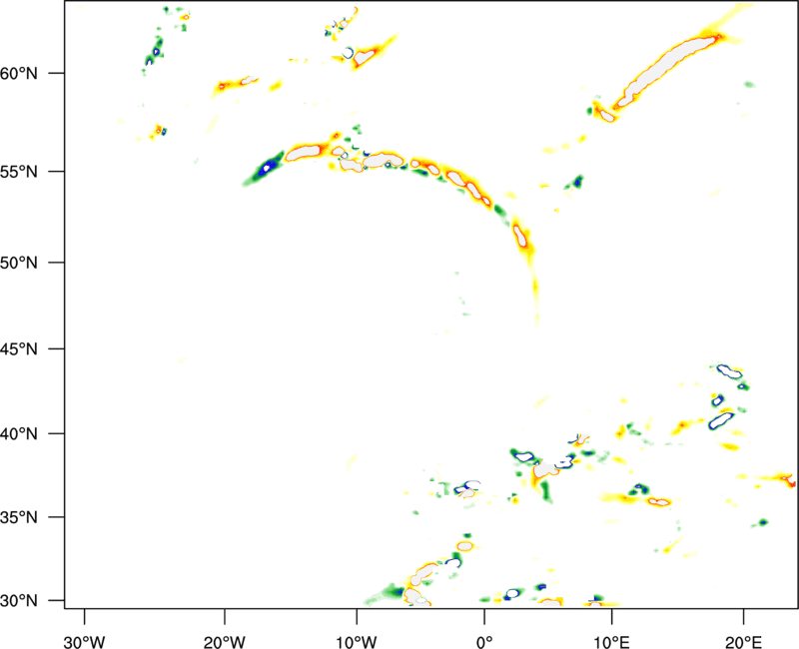Click the 30°N latitude label
799x649 pixels.
[x=19, y=601]
